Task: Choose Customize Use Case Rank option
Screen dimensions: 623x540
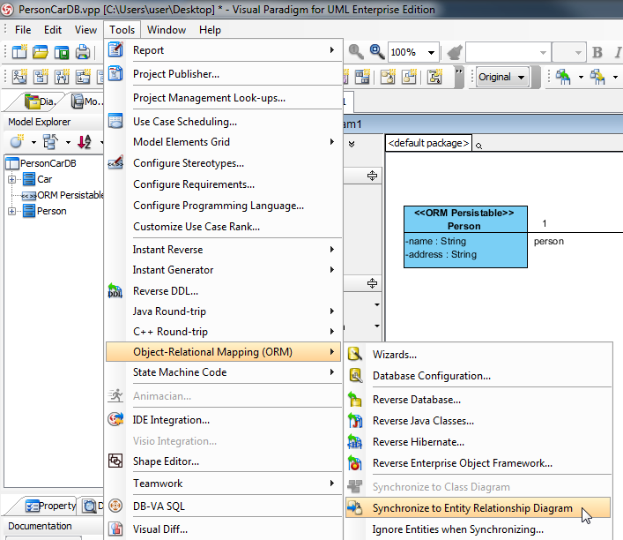Action: point(197,227)
